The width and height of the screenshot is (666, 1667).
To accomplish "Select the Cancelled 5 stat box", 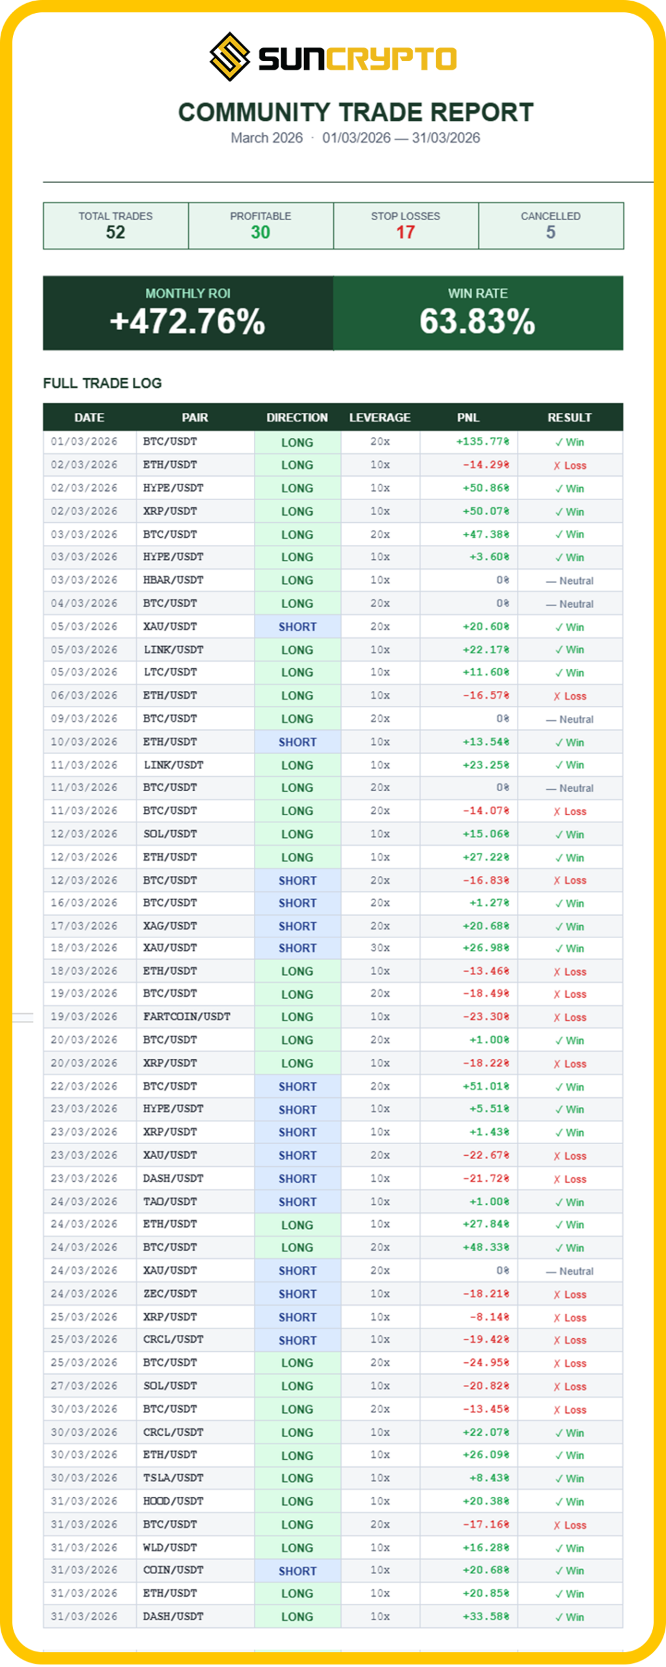I will [551, 225].
